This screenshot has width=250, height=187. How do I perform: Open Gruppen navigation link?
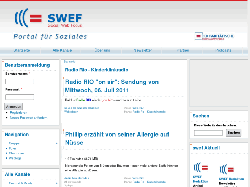15,143
